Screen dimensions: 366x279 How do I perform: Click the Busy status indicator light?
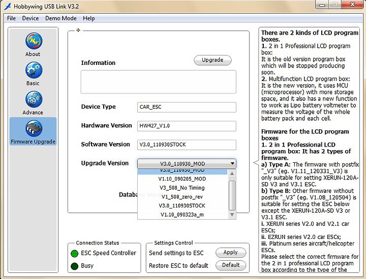74,266
